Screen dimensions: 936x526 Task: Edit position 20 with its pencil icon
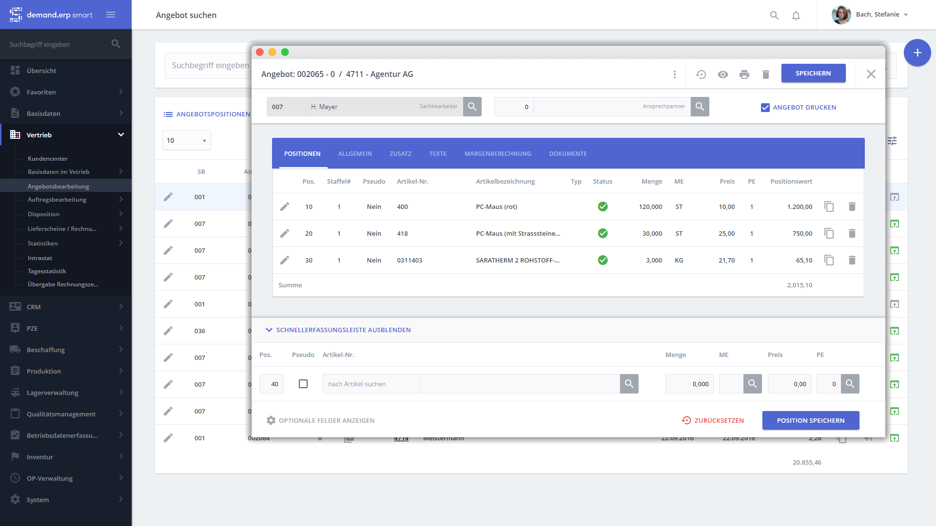pos(285,233)
